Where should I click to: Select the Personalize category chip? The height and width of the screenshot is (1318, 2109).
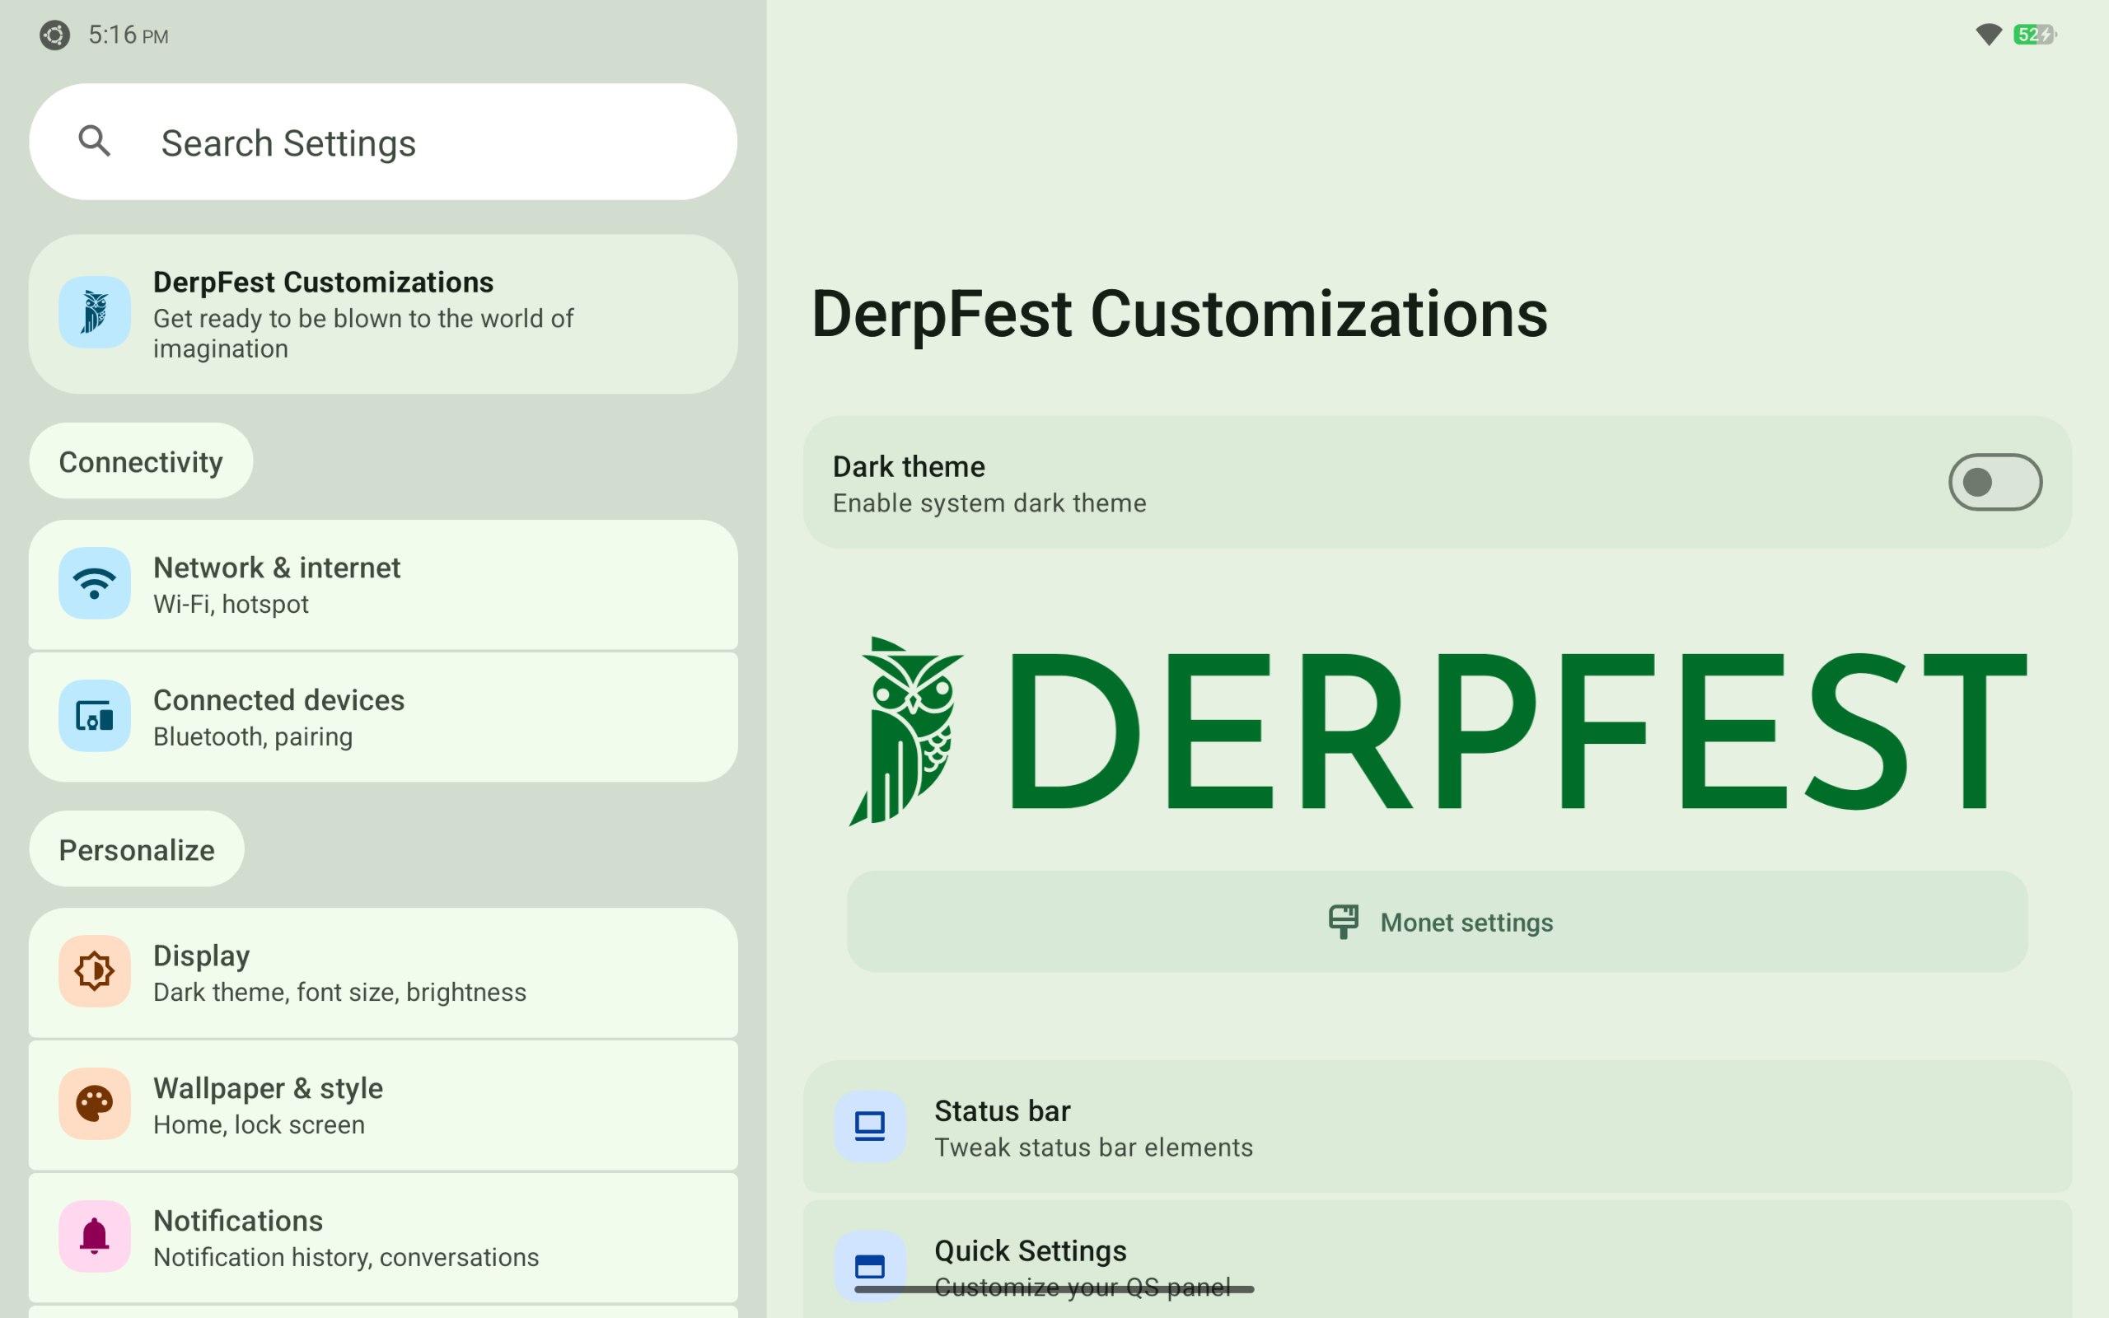[x=136, y=850]
